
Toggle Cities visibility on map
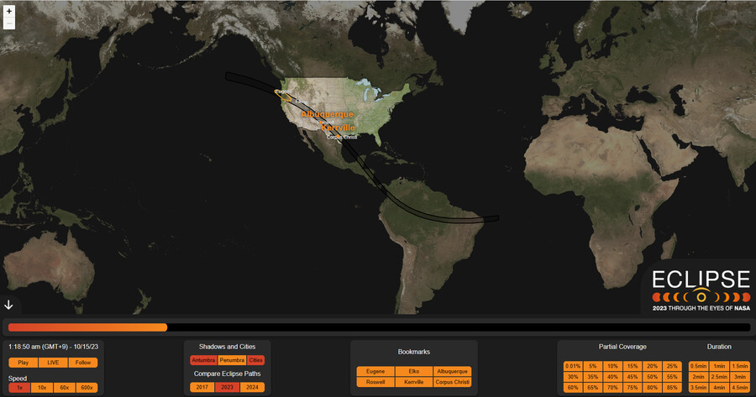[255, 360]
